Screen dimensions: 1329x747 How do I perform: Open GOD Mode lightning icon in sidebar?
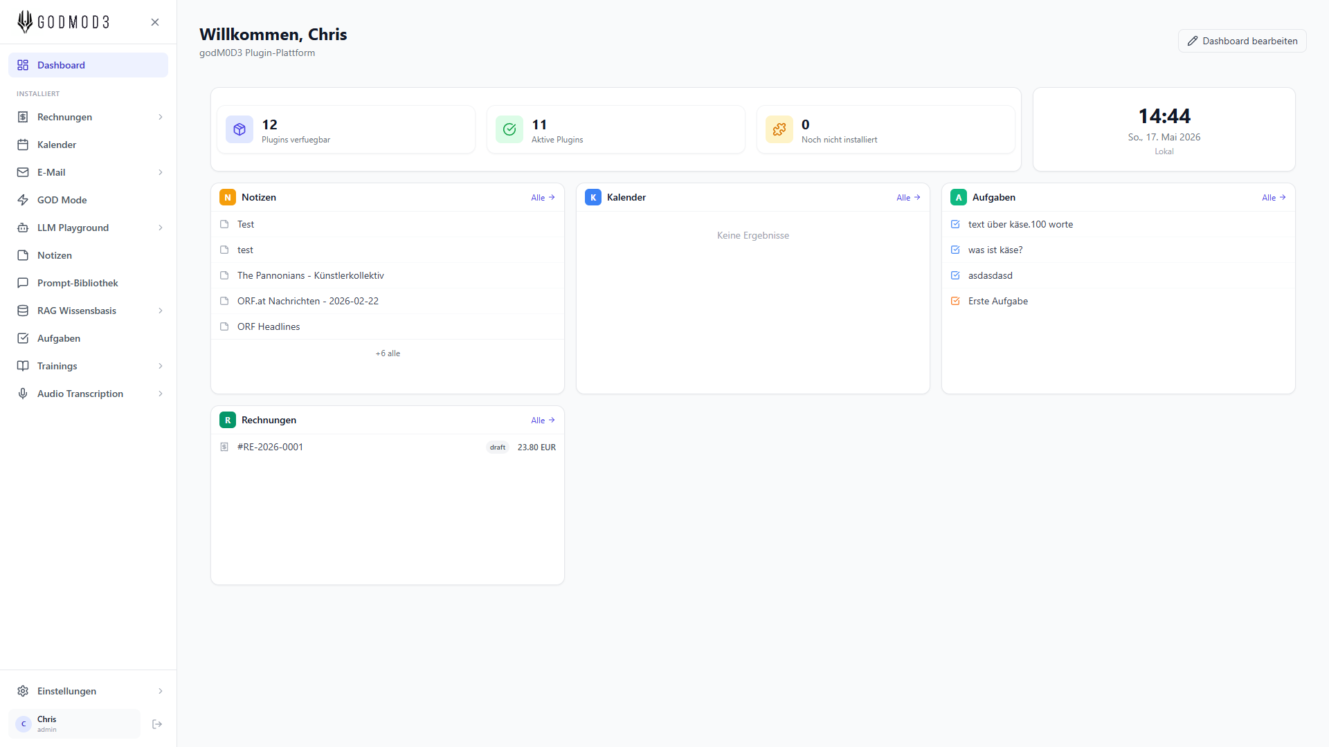click(x=23, y=200)
